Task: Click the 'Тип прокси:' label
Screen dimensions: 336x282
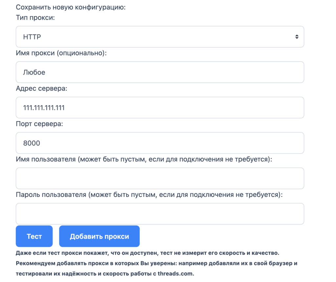Action: [35, 17]
